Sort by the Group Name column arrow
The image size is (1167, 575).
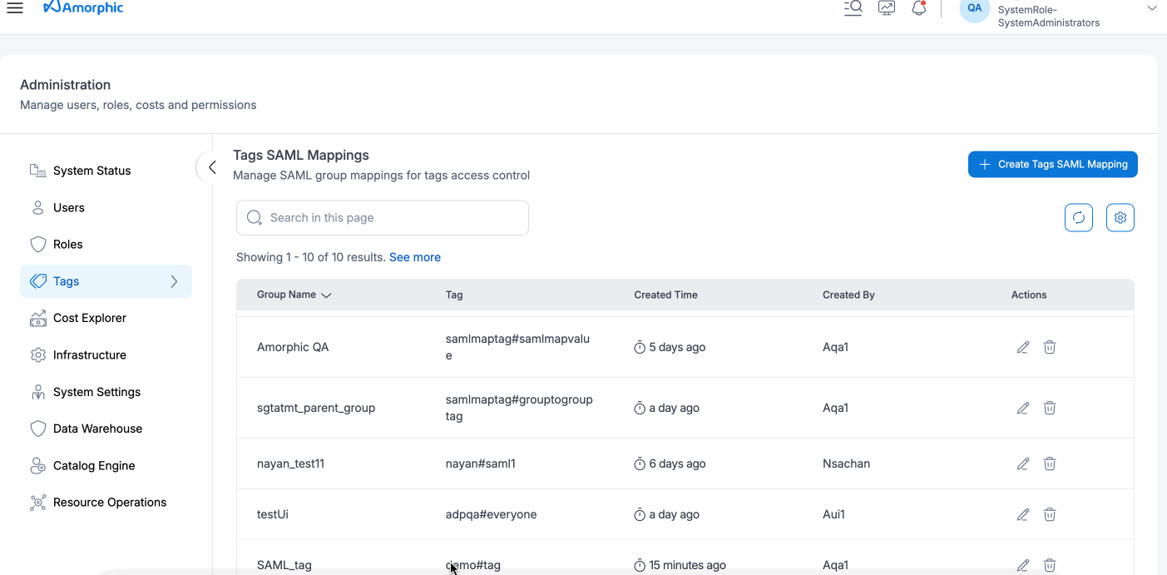tap(326, 295)
